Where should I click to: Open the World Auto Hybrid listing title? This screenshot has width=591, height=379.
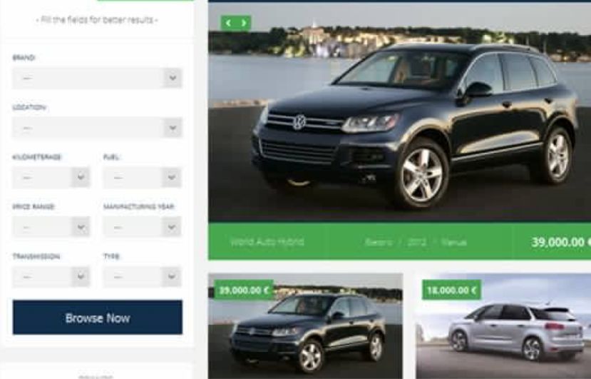(x=267, y=241)
